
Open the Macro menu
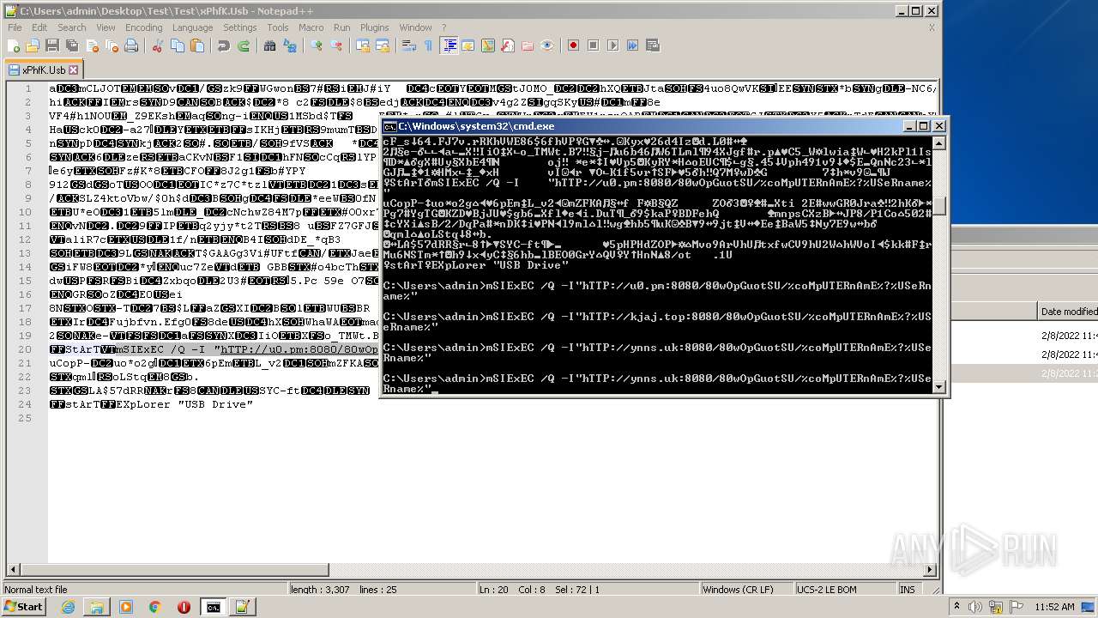(x=311, y=27)
